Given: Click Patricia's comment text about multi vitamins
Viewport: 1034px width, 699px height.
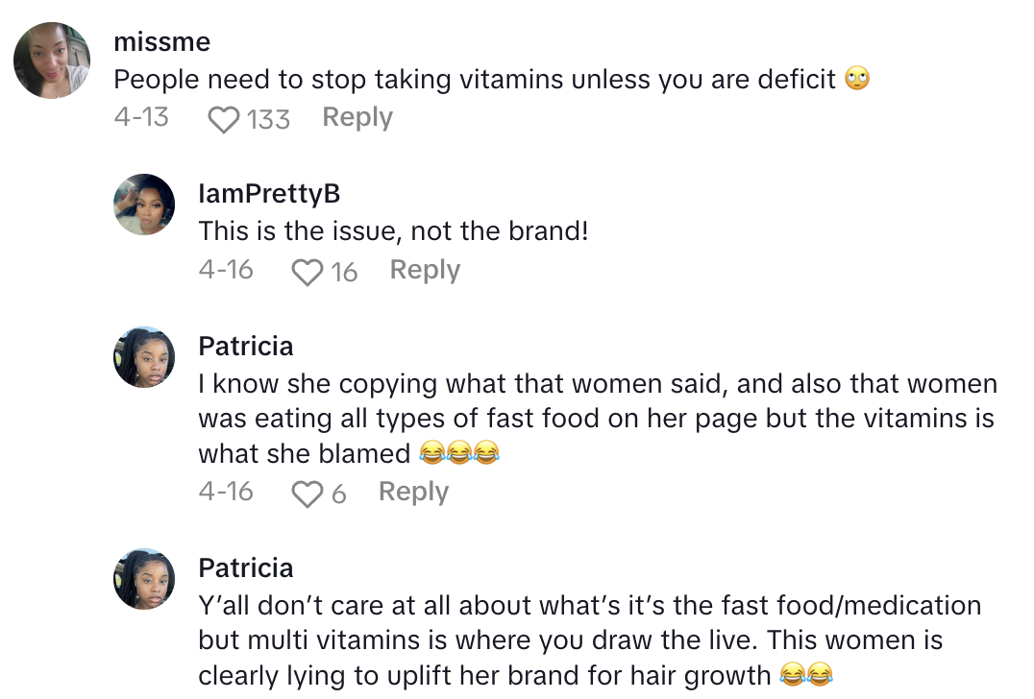Looking at the screenshot, I should tap(588, 640).
